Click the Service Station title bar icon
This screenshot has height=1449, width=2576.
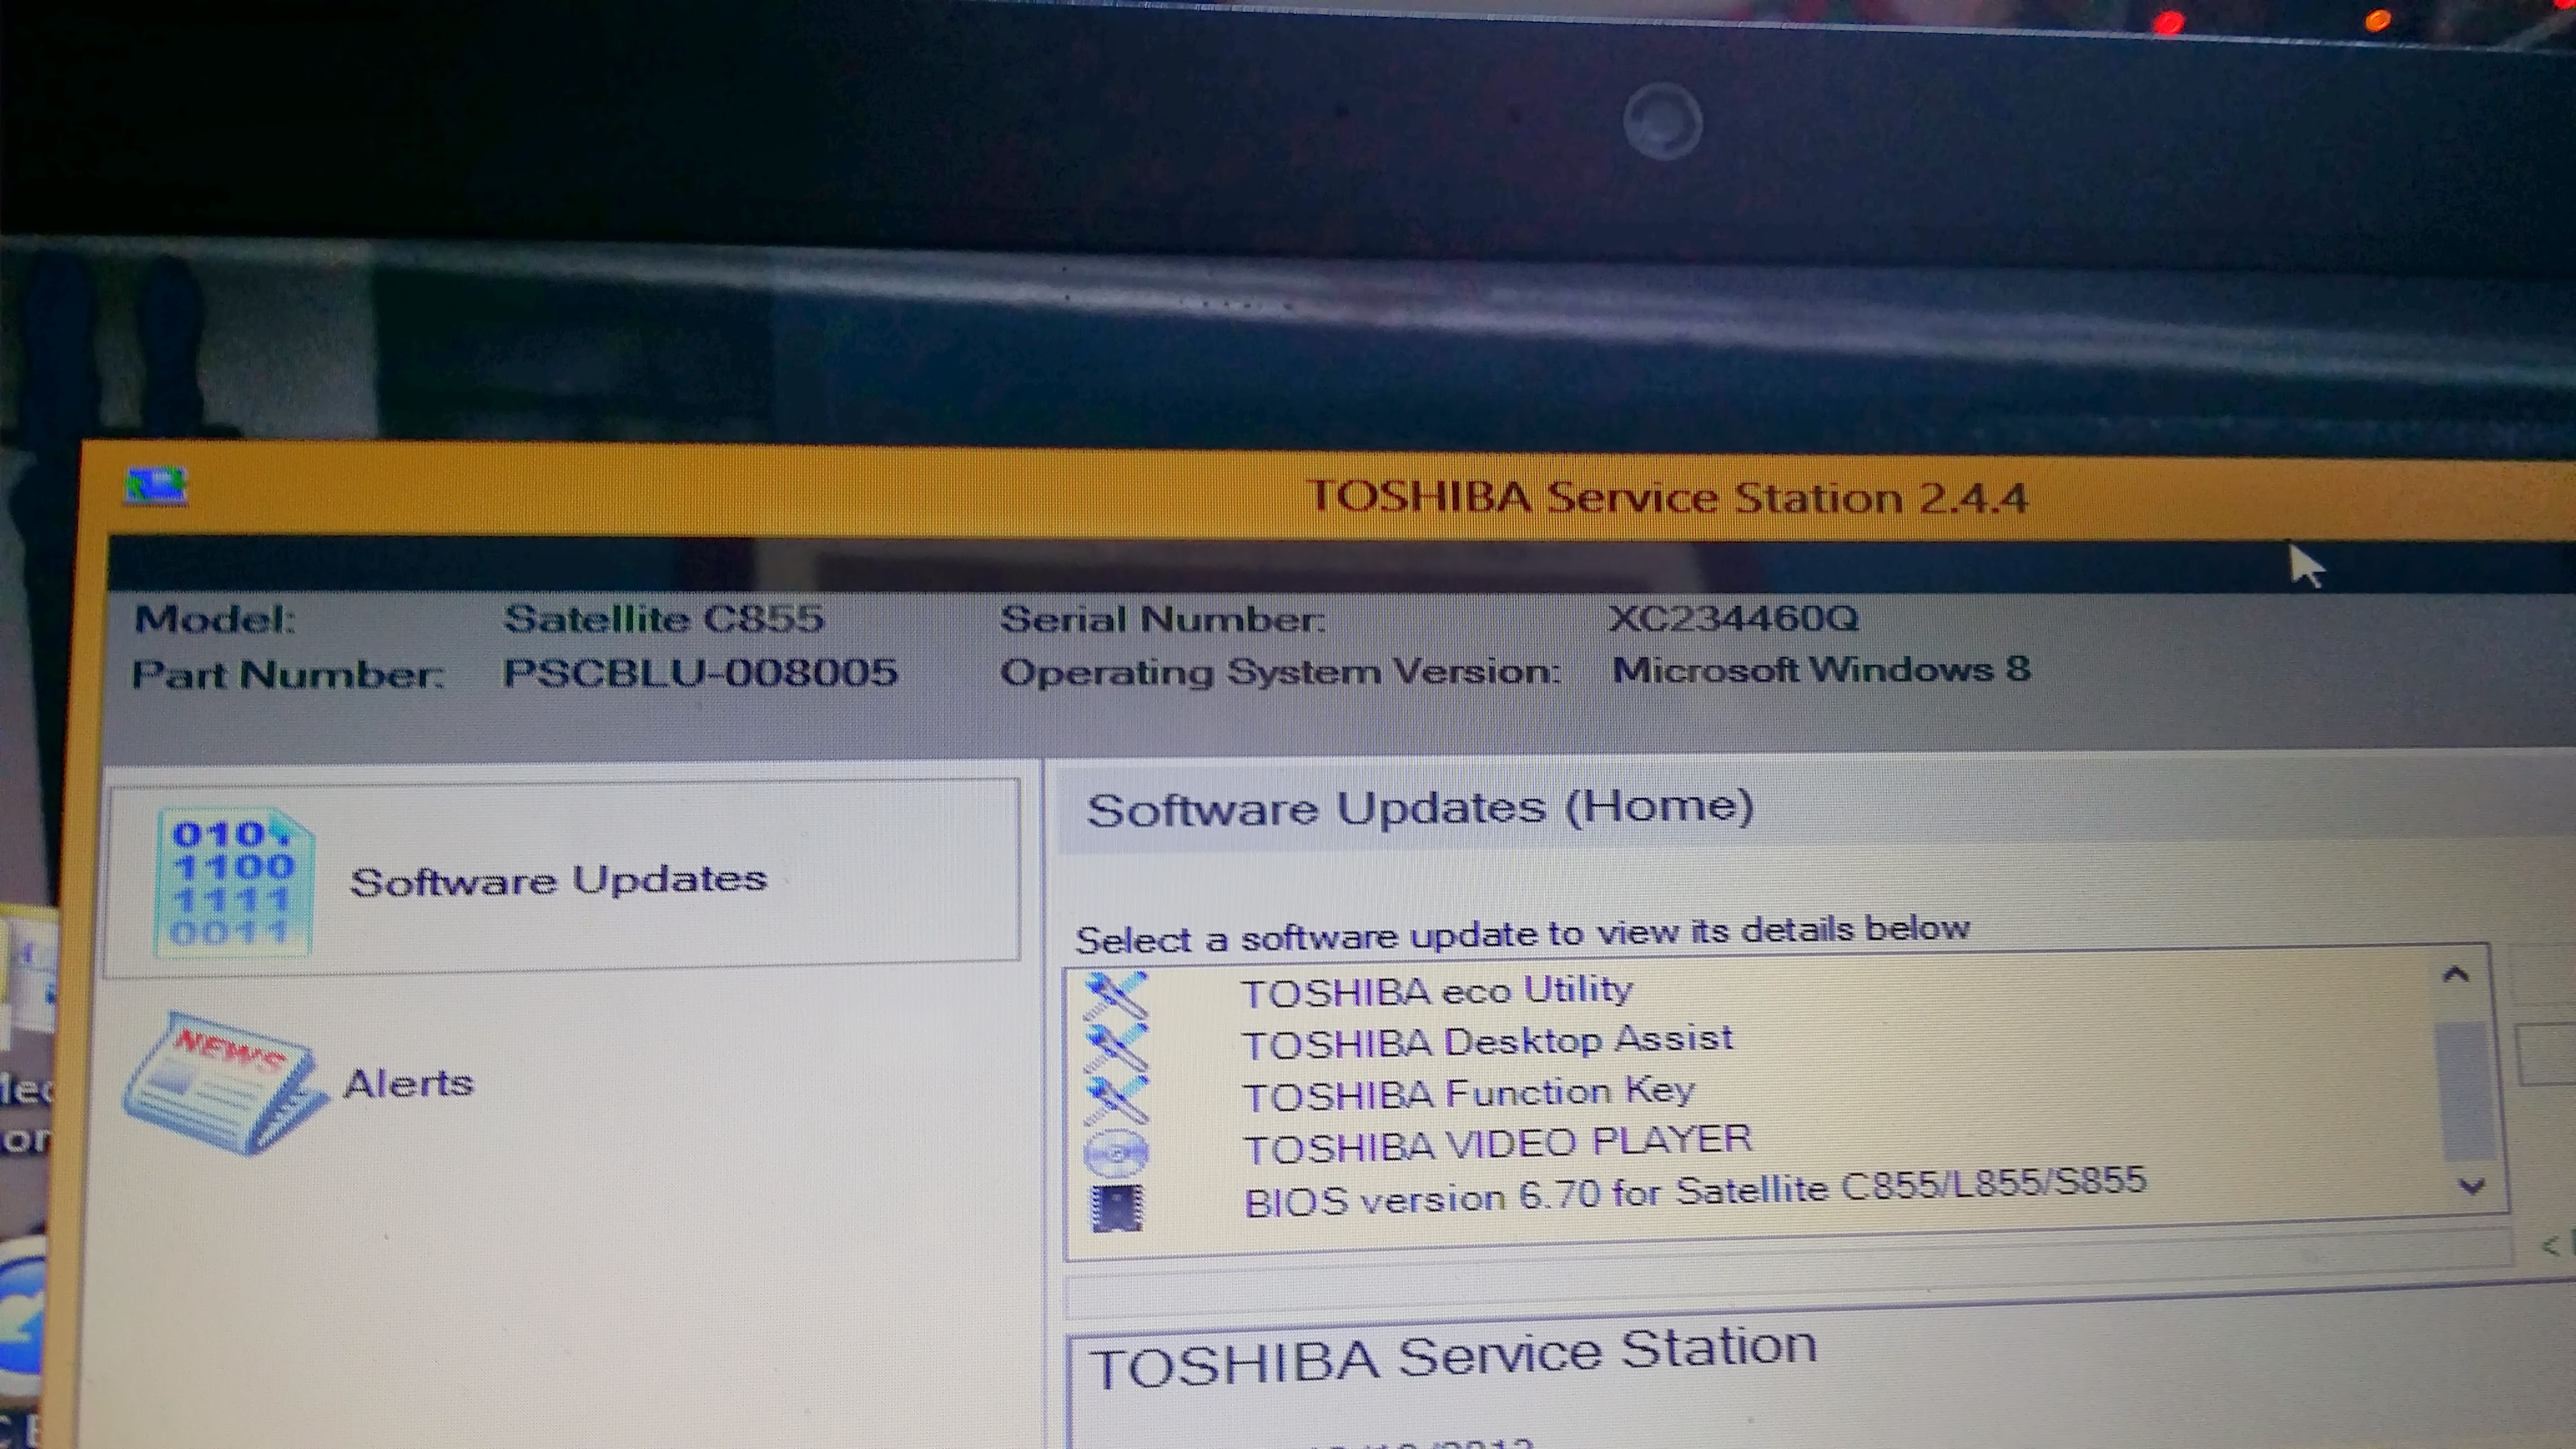point(155,487)
